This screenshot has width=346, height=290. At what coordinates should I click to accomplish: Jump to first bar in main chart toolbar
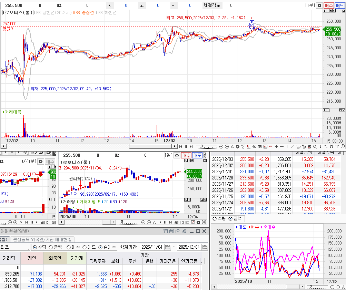(x=180, y=146)
